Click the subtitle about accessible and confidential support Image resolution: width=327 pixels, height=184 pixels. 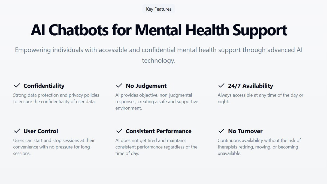pyautogui.click(x=159, y=55)
